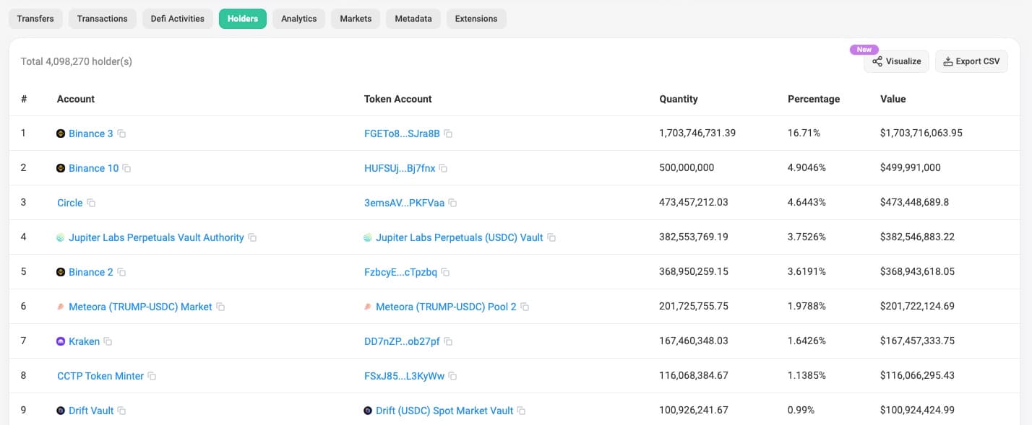Image resolution: width=1032 pixels, height=425 pixels.
Task: Go to the Defi Activities tab
Action: [x=178, y=19]
